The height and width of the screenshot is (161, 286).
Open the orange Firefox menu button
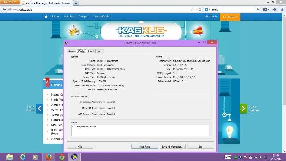10,2
